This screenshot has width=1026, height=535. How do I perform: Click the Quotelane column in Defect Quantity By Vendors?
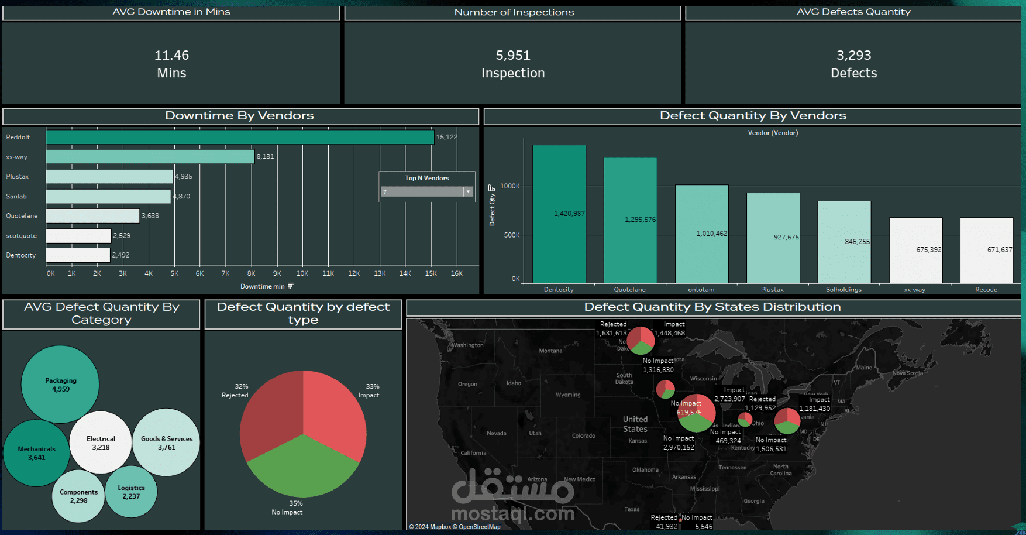click(631, 221)
